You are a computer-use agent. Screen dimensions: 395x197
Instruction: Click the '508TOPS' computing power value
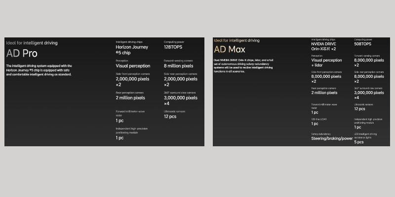(362, 44)
